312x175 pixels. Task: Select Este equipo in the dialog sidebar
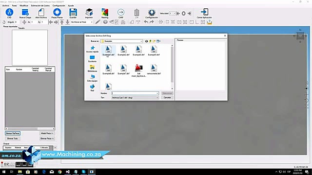pyautogui.click(x=92, y=78)
